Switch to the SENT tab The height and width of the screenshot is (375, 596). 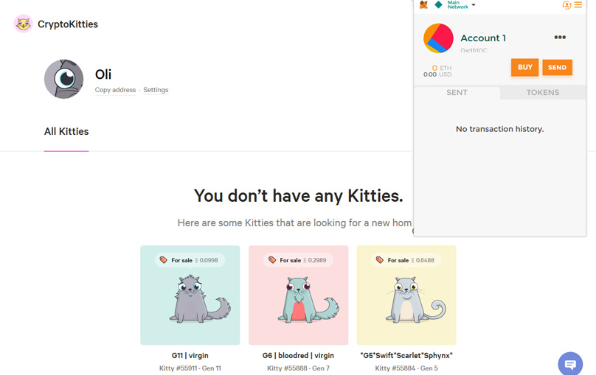(x=457, y=93)
